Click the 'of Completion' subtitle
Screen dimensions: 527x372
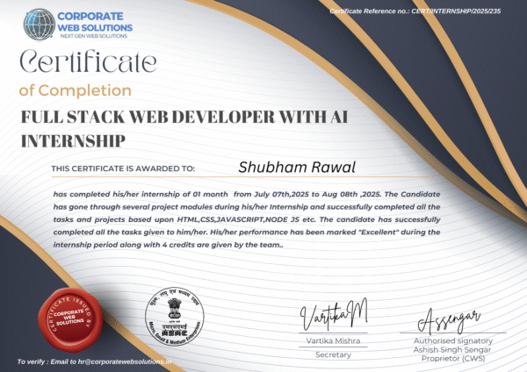(75, 90)
